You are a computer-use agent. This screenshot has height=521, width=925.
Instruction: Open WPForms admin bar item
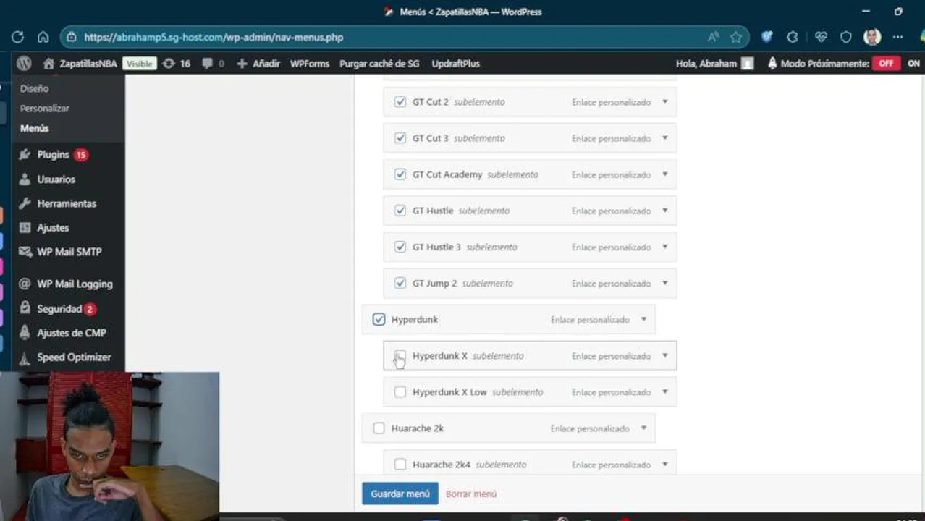pyautogui.click(x=310, y=64)
